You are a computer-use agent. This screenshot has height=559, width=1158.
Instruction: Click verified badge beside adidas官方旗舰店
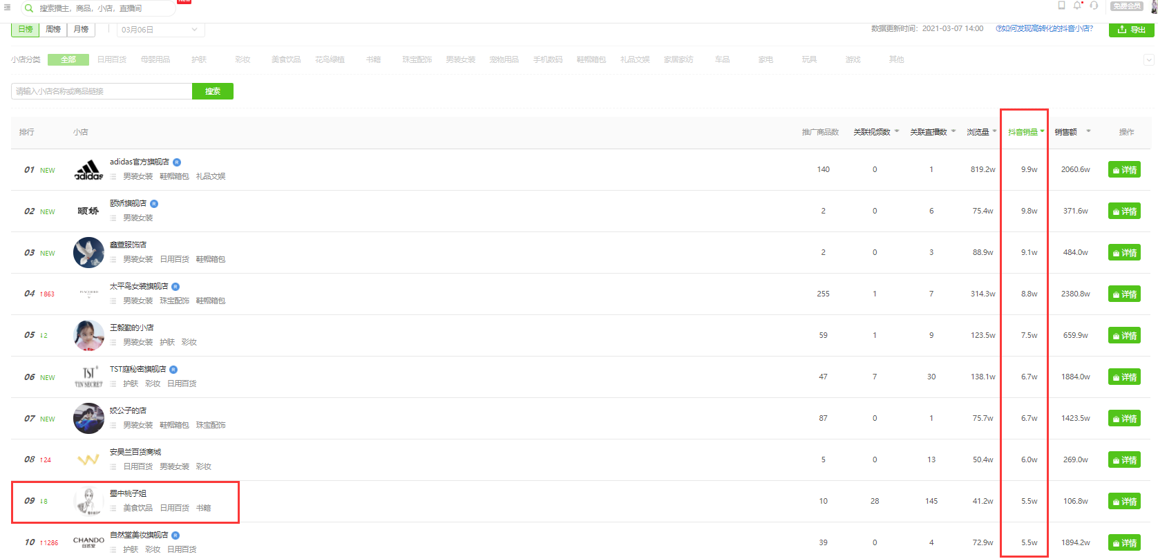coord(177,162)
